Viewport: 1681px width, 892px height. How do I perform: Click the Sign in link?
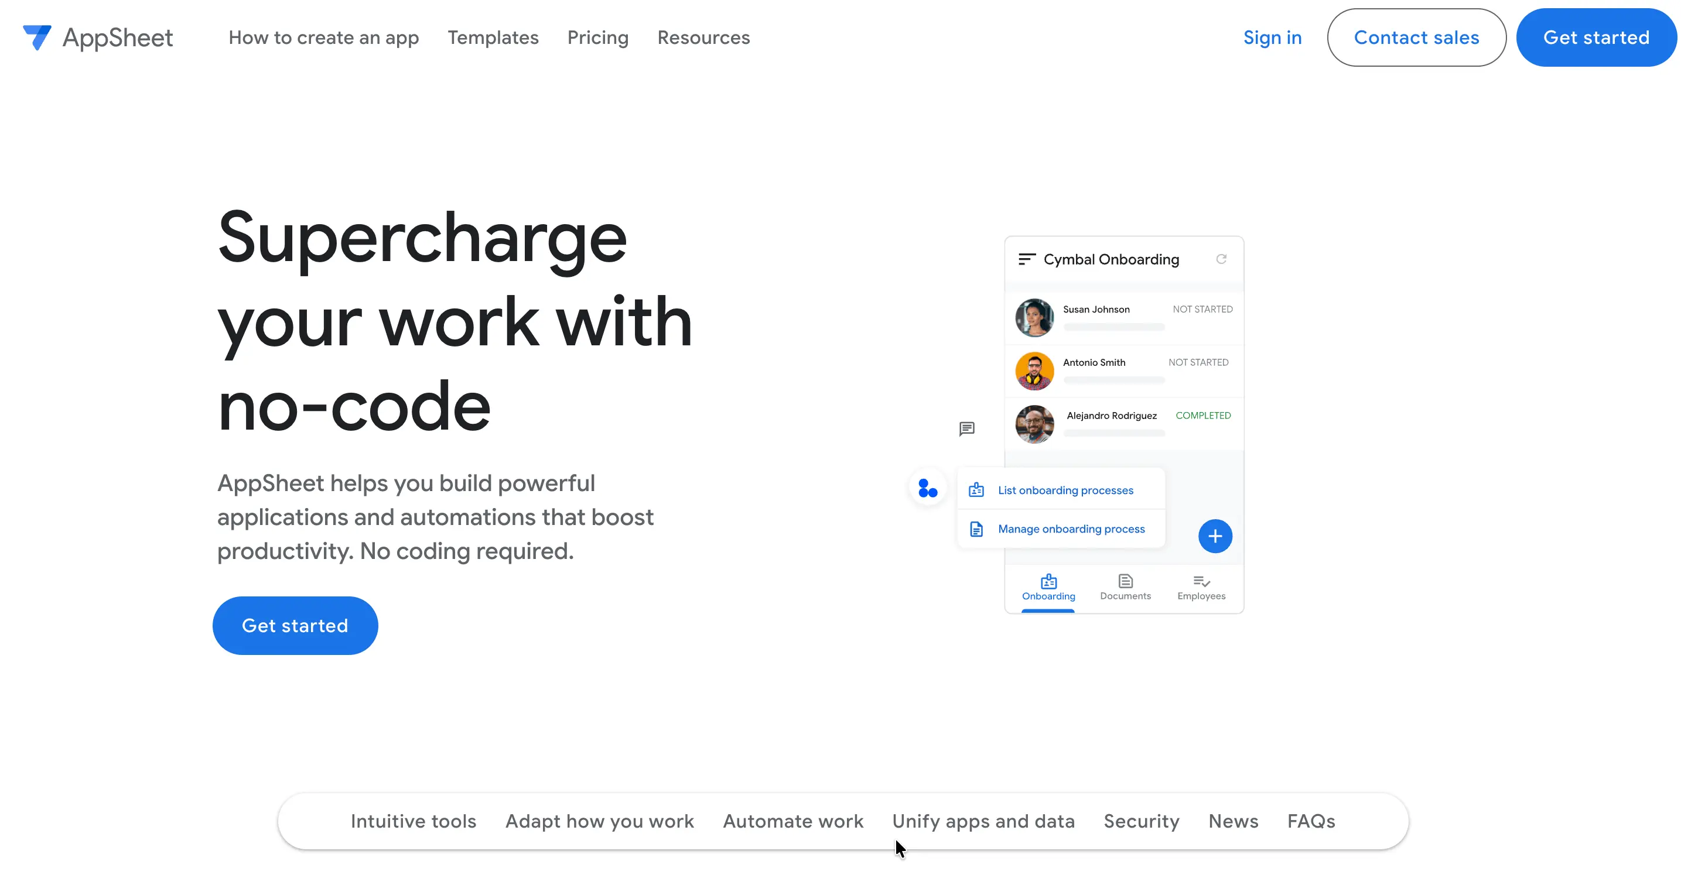tap(1271, 37)
